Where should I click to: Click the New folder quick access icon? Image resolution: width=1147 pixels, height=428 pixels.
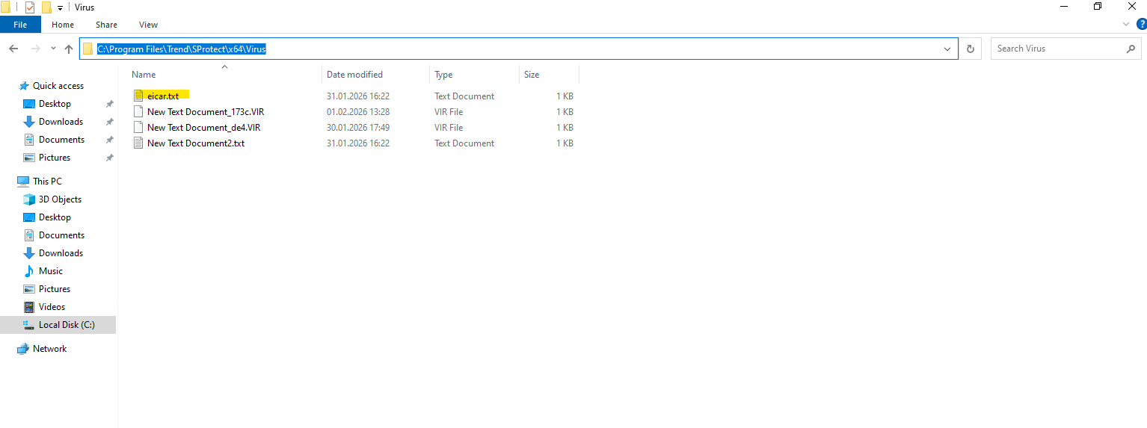(46, 7)
